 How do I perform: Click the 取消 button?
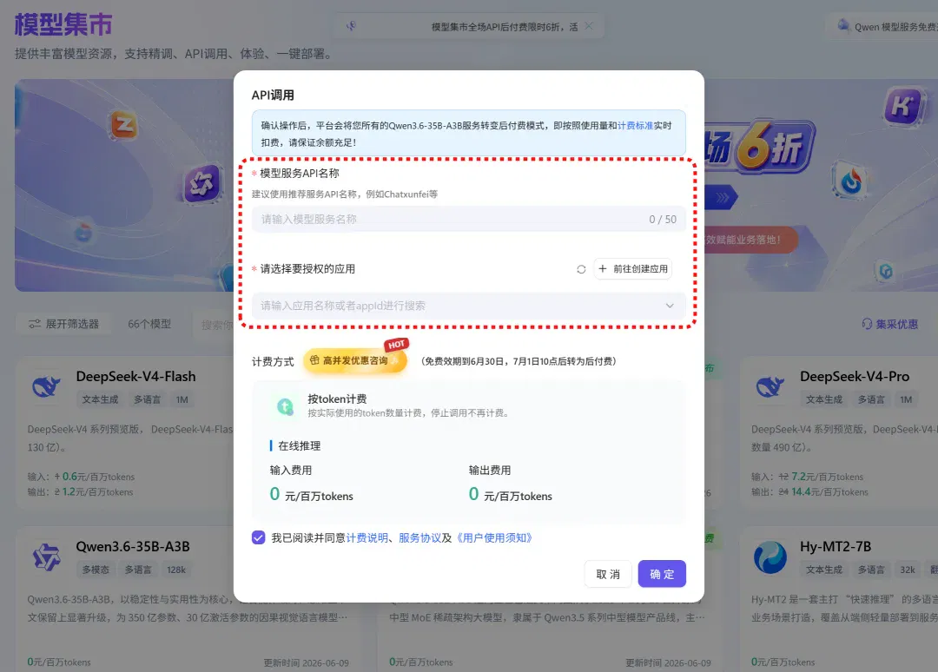[608, 574]
